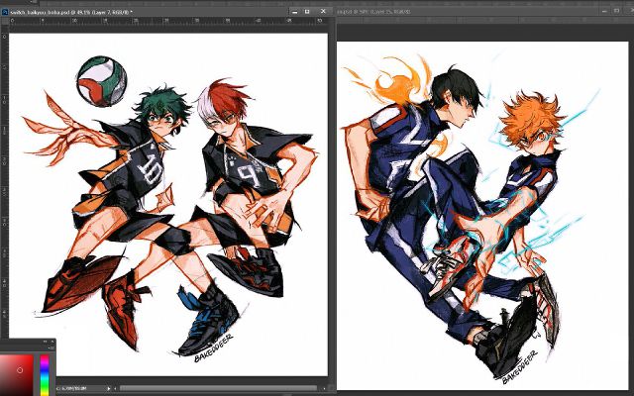Image resolution: width=634 pixels, height=396 pixels.
Task: Collapse the color panel with the double-arrow icon
Action: click(45, 342)
